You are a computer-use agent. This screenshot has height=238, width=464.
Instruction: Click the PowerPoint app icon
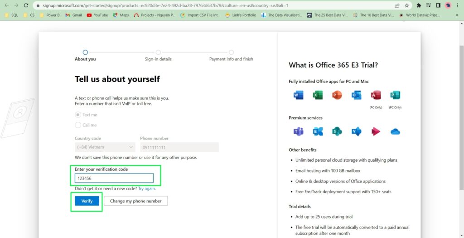click(x=337, y=95)
